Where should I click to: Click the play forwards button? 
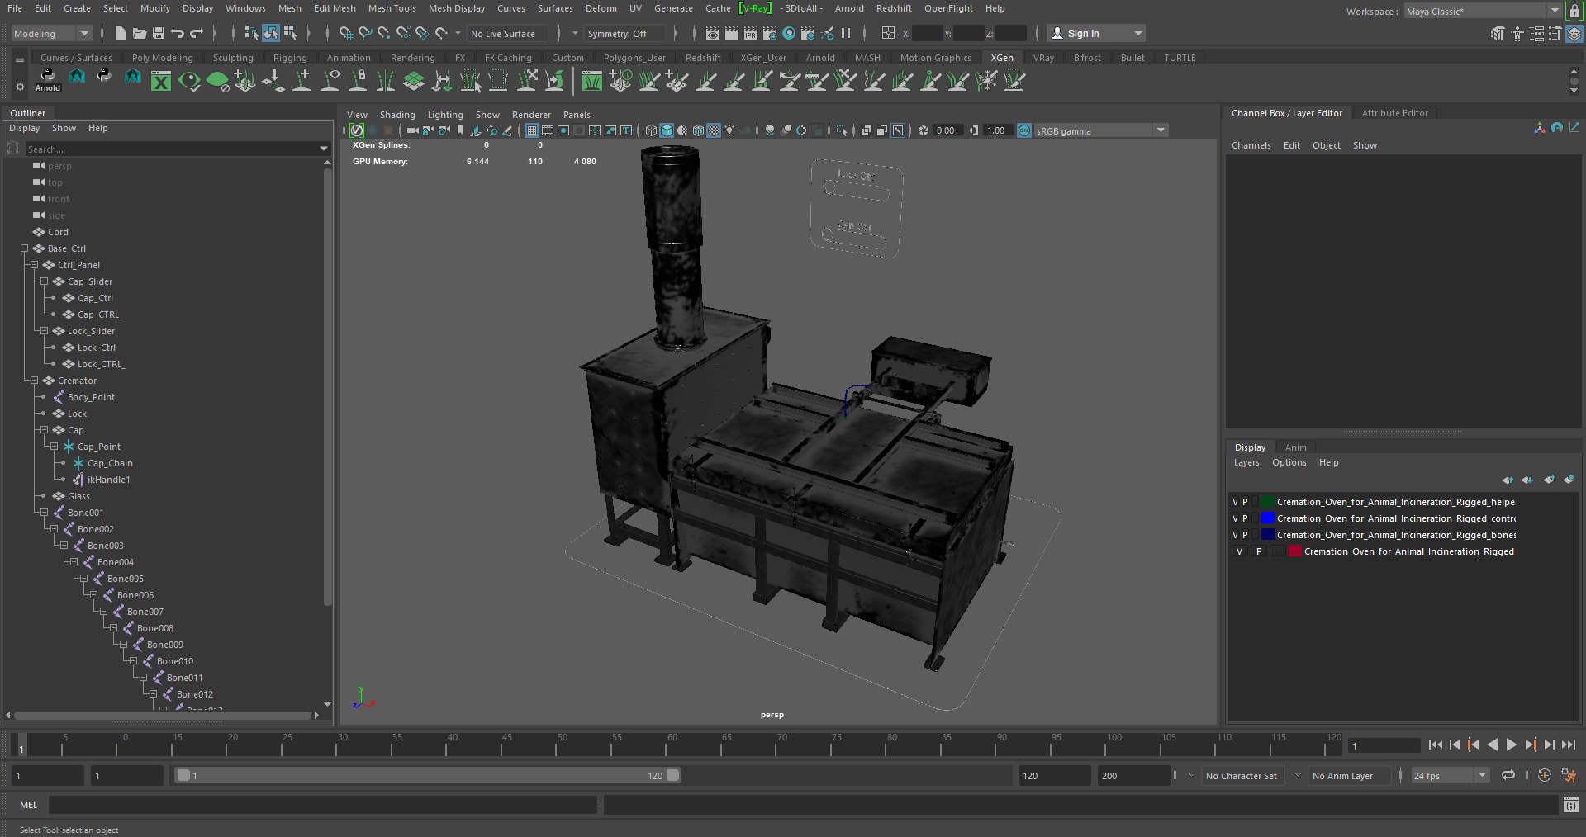pos(1511,745)
